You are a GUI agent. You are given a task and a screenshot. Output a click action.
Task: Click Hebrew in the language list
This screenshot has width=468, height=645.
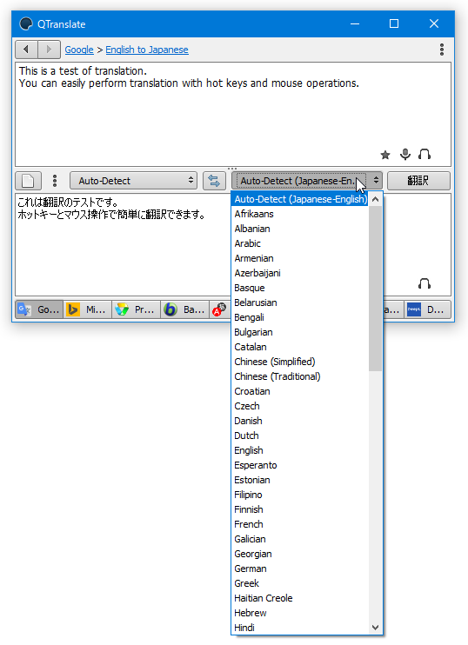click(x=299, y=614)
